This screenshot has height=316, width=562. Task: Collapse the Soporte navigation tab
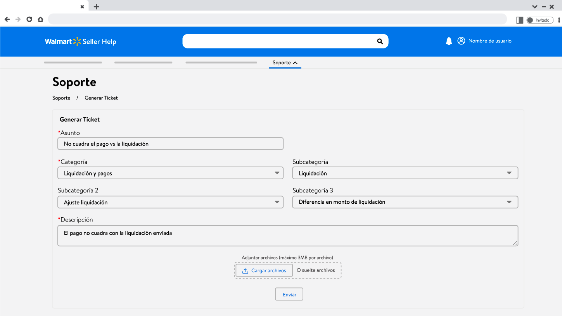(285, 63)
